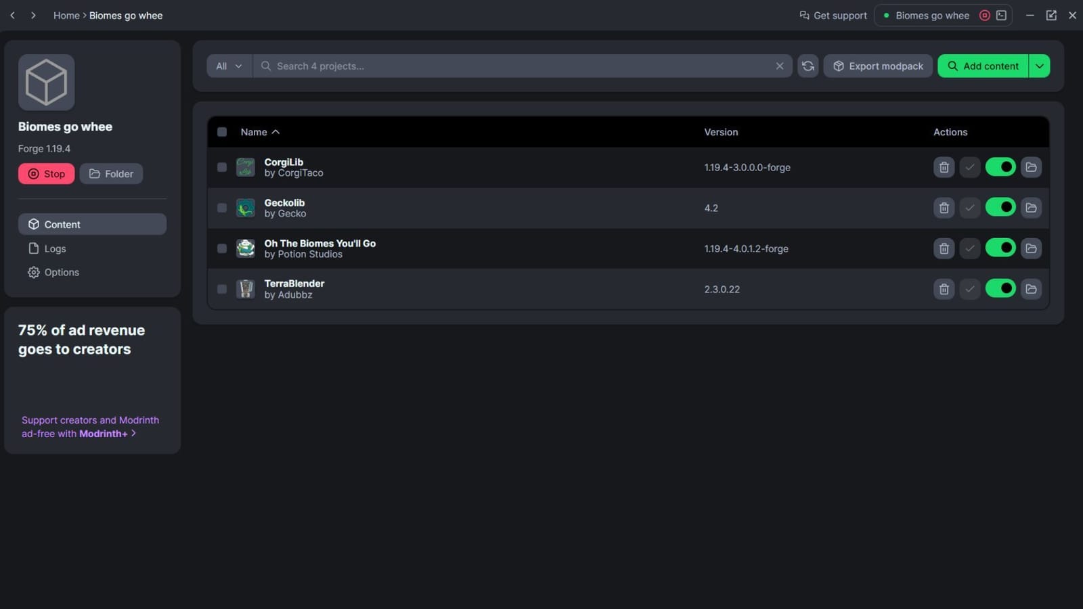Image resolution: width=1083 pixels, height=609 pixels.
Task: Click trash icon for Oh The Biomes You'll Go
Action: click(944, 248)
